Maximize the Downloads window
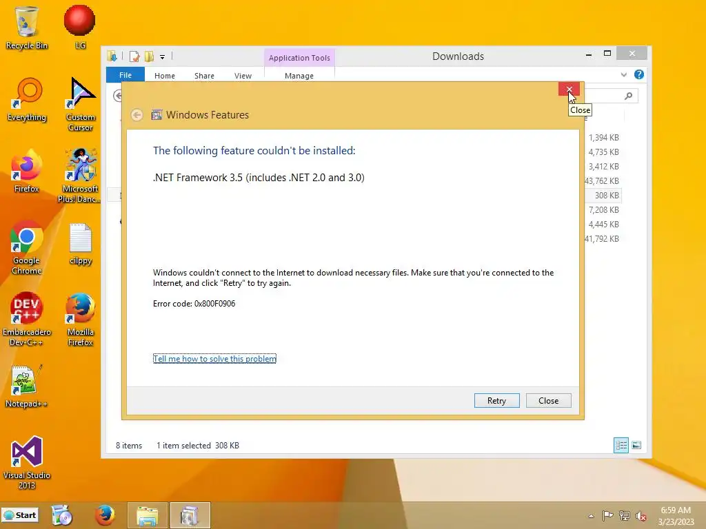 [607, 54]
